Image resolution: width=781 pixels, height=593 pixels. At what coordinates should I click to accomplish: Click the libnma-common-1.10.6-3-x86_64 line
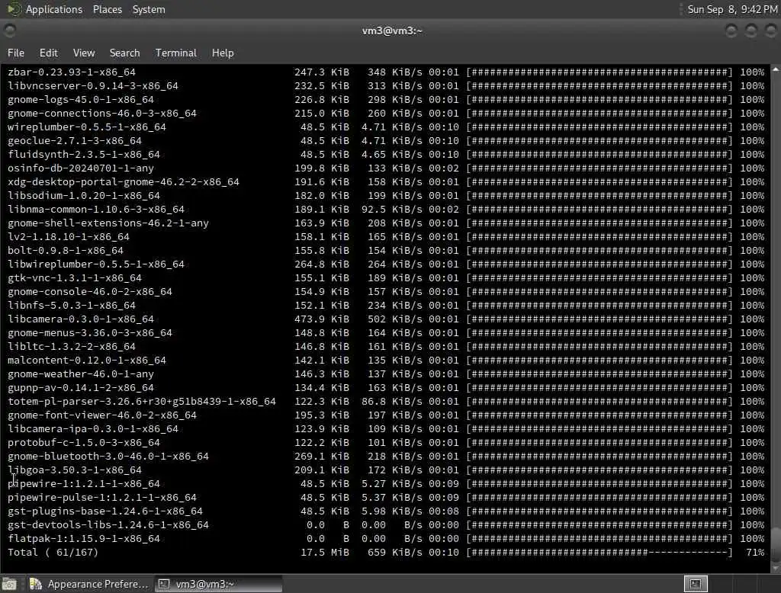[x=386, y=209]
